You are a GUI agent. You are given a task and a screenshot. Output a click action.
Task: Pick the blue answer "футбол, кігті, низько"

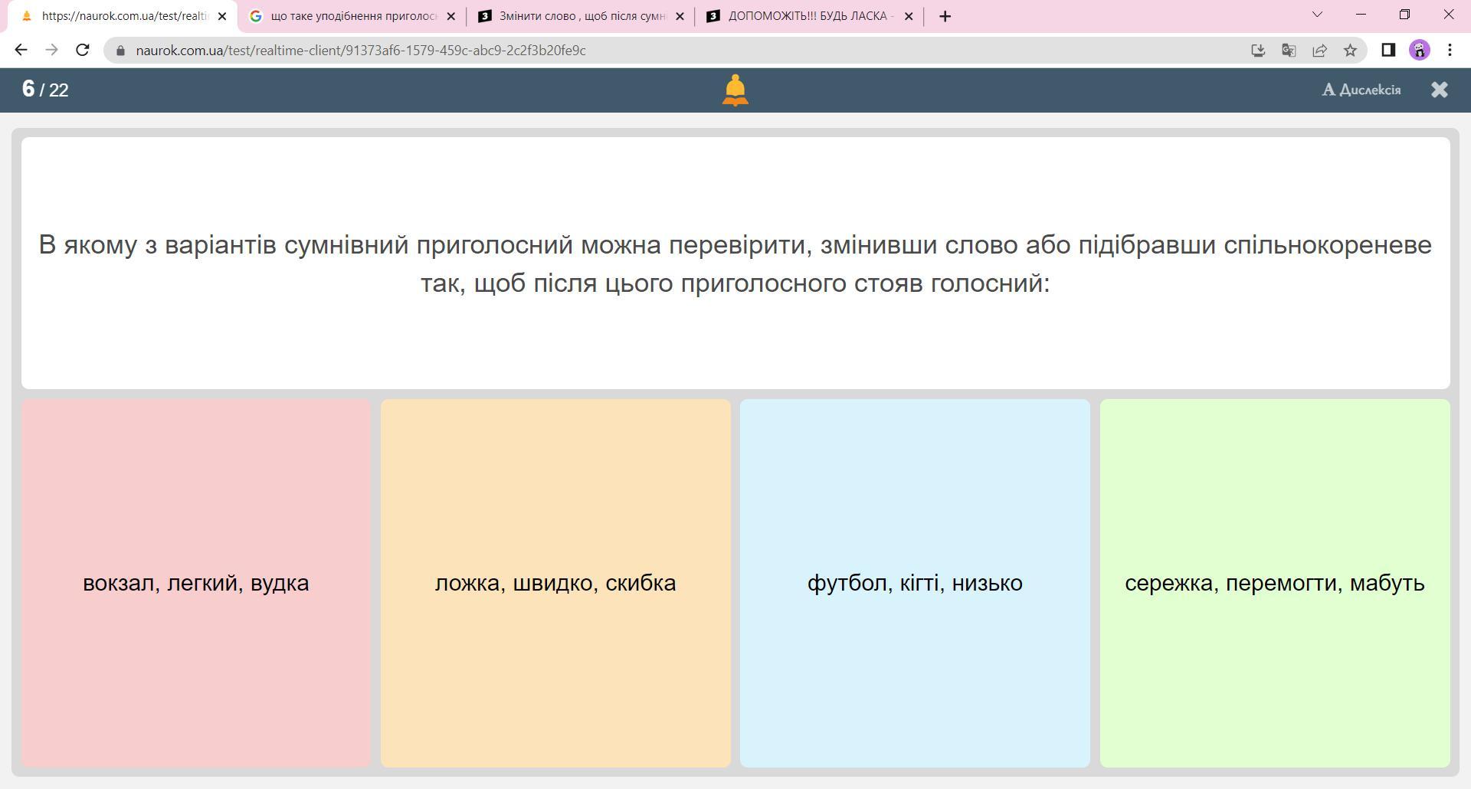915,583
